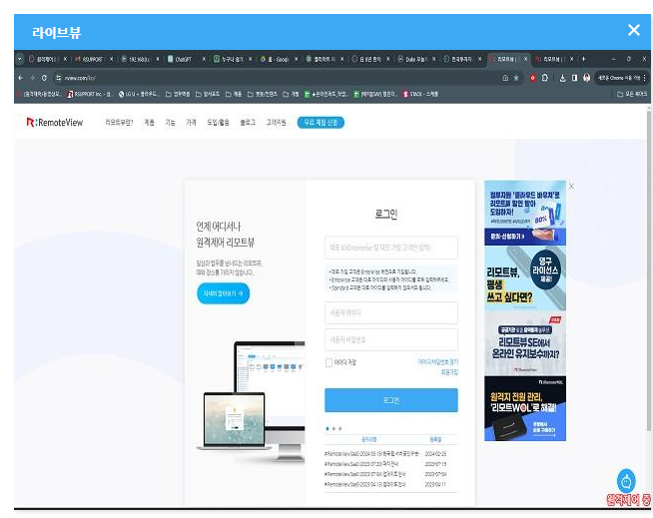Click the new Chrome available update button
Image resolution: width=653 pixels, height=518 pixels.
[618, 78]
